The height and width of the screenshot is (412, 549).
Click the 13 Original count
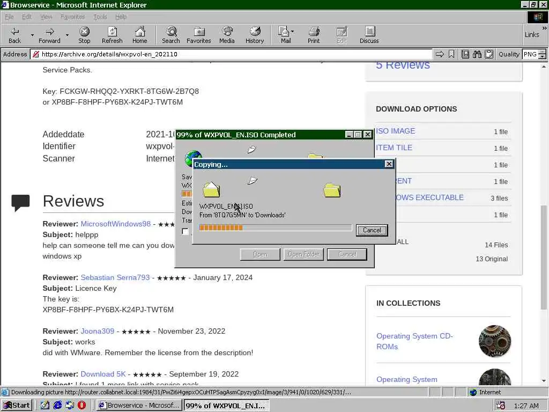pos(492,259)
